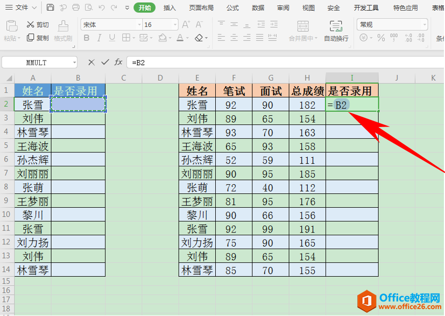The width and height of the screenshot is (445, 316).
Task: Select cell H2 containing 182
Action: point(307,105)
